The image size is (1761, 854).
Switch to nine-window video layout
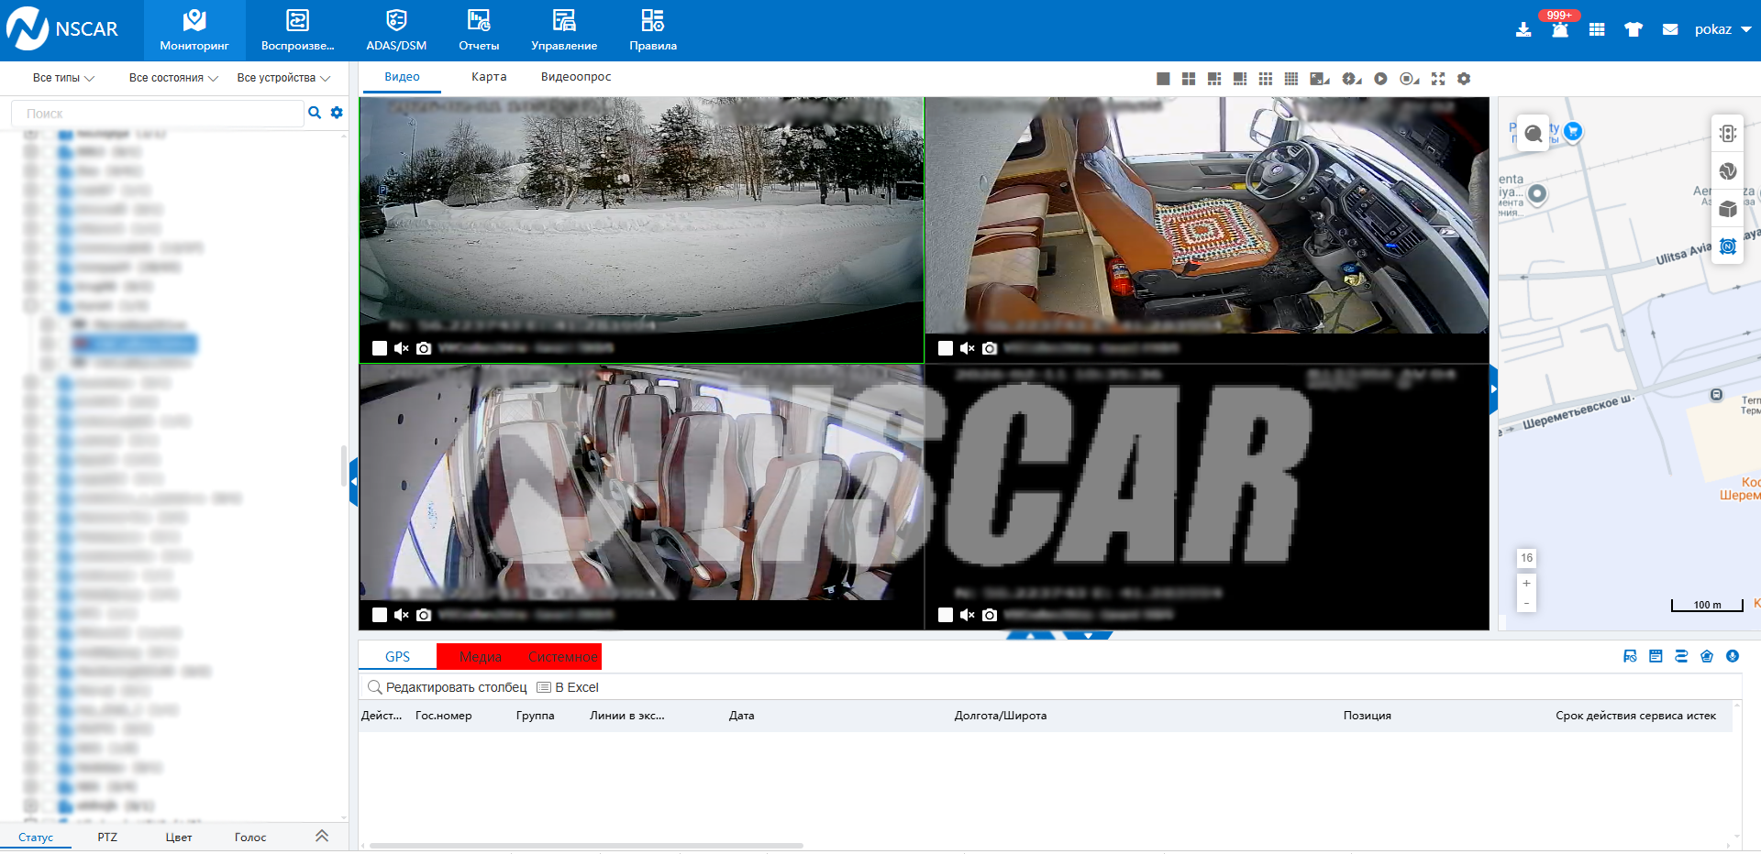tap(1266, 79)
